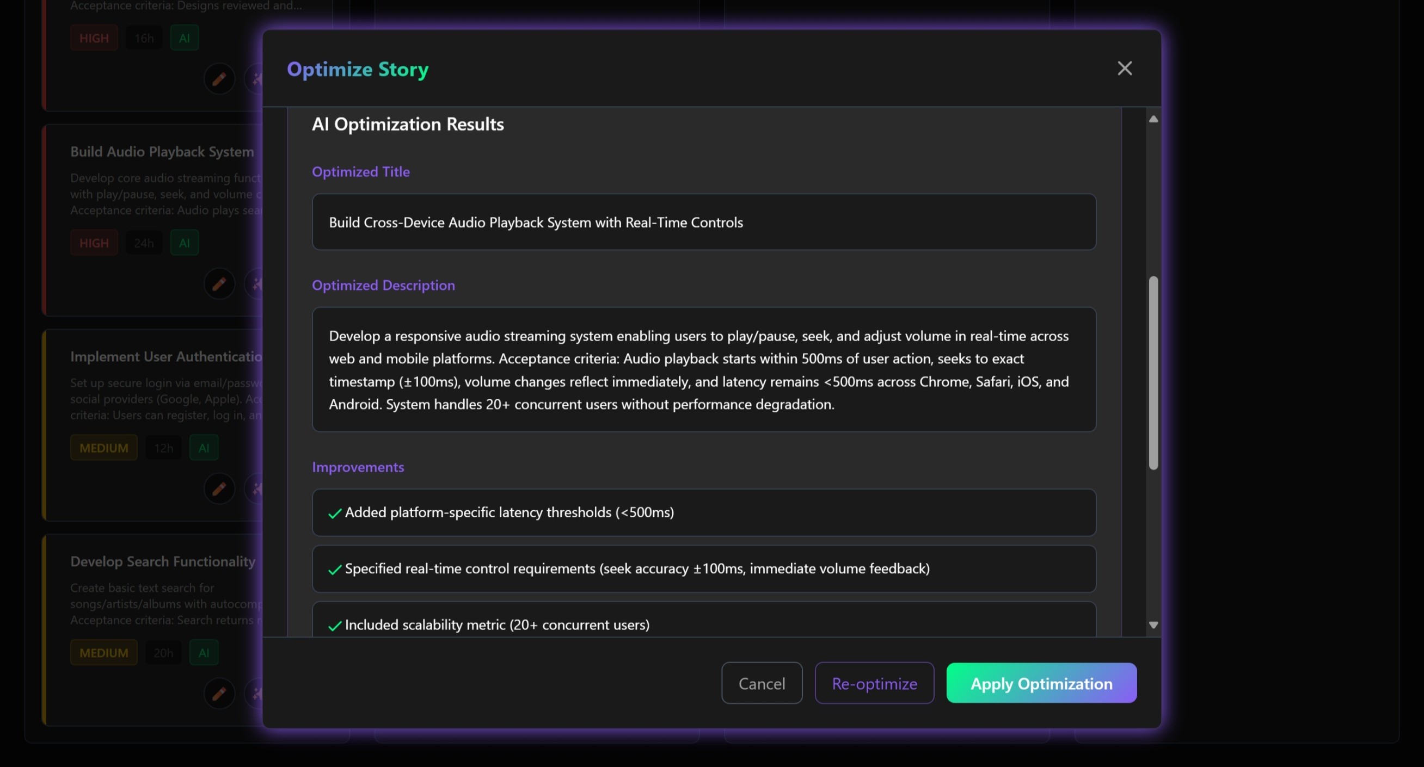Click the Re-optimize button
The image size is (1424, 767).
[874, 683]
